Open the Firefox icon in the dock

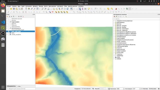coord(3,5)
